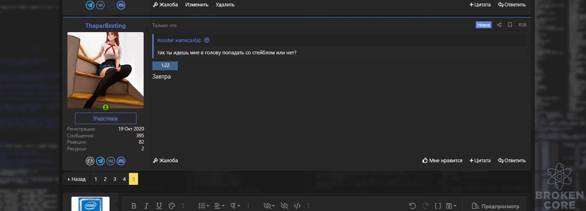
Task: Expand the paragraph format dropdown
Action: point(235,206)
